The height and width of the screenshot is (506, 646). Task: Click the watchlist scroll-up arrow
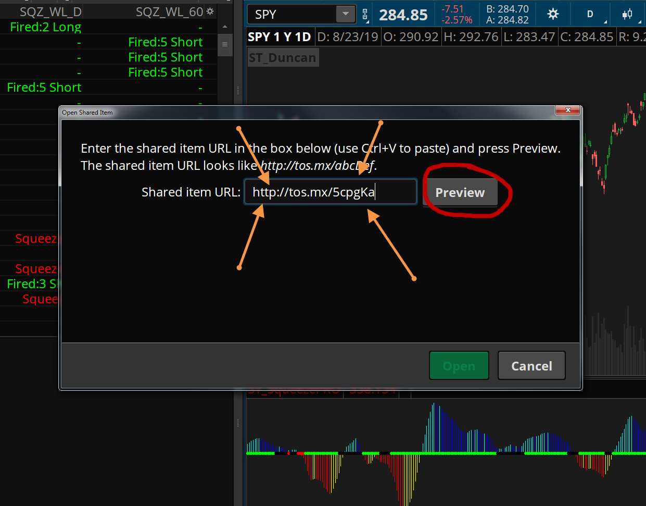point(225,27)
